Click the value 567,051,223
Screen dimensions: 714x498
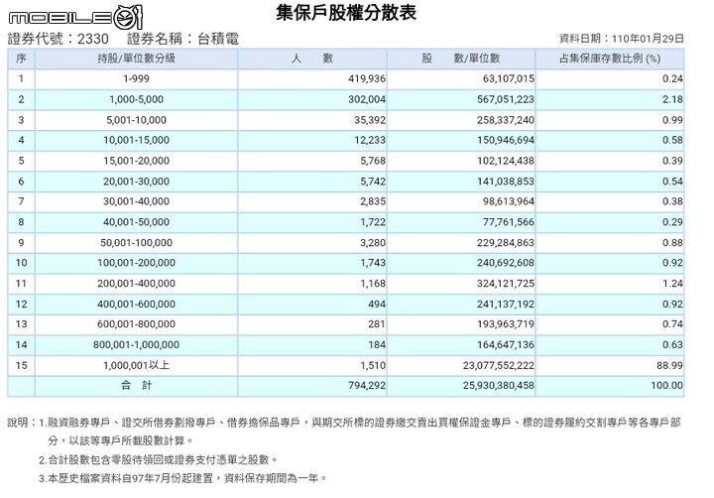click(506, 99)
